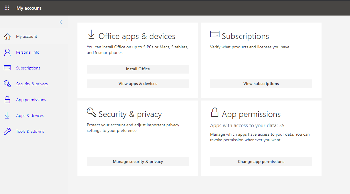The width and height of the screenshot is (350, 194).
Task: Click the card icon beside Subscriptions in sidebar
Action: 7,68
